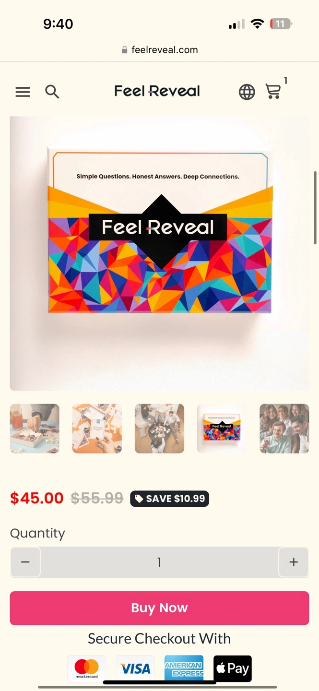Tap the quantity number field

[159, 562]
